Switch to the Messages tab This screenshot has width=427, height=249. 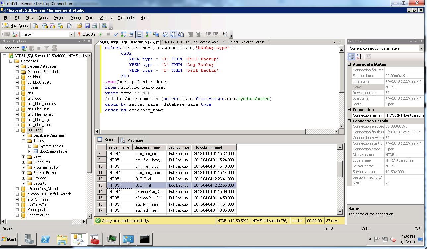132,140
